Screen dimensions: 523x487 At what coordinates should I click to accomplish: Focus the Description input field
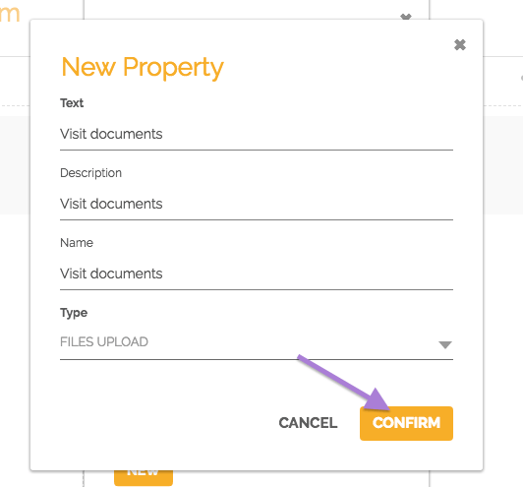[257, 204]
